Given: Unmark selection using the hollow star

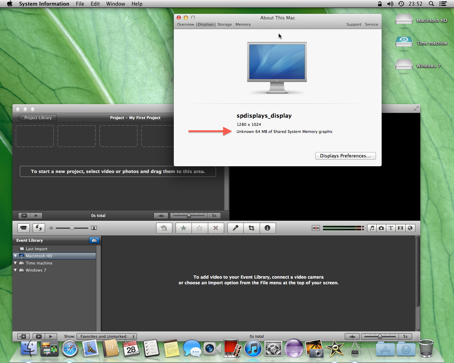Looking at the screenshot, I should click(200, 228).
